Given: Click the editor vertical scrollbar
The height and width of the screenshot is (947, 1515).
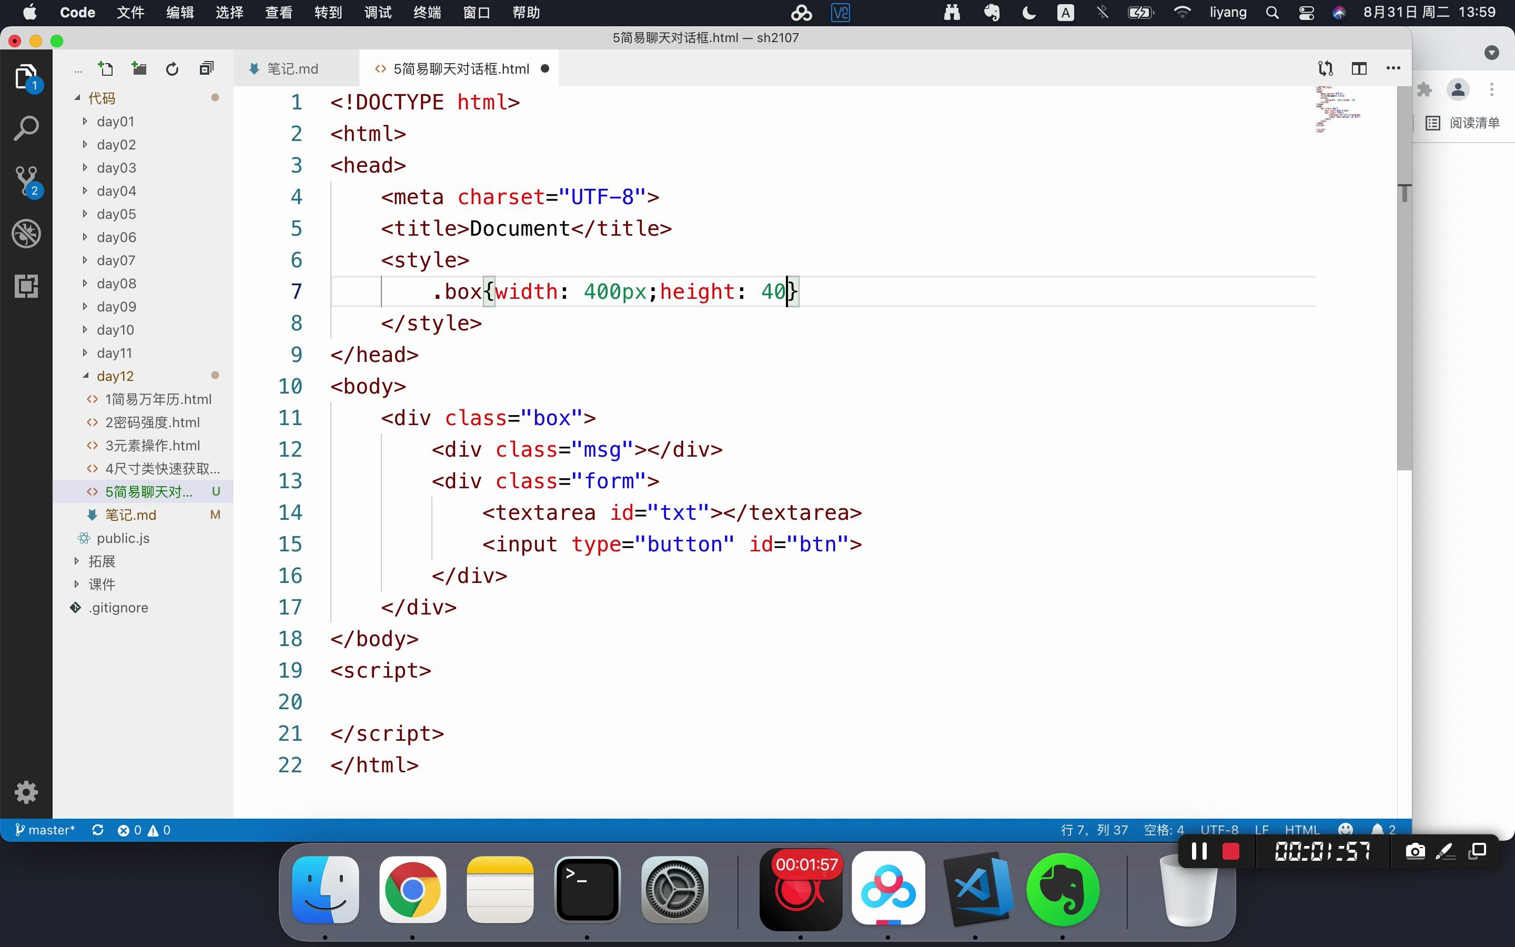Looking at the screenshot, I should point(1404,278).
